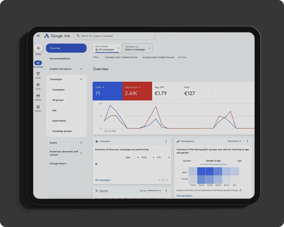
Task: Switch to the Gender & Age tab
Action: coord(213,161)
